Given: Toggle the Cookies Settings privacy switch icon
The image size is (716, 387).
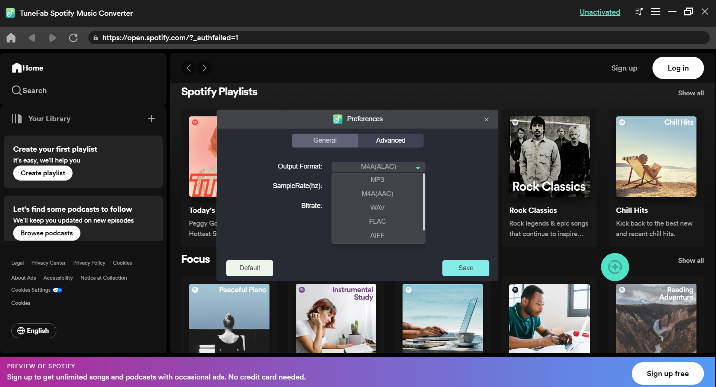Looking at the screenshot, I should (58, 290).
